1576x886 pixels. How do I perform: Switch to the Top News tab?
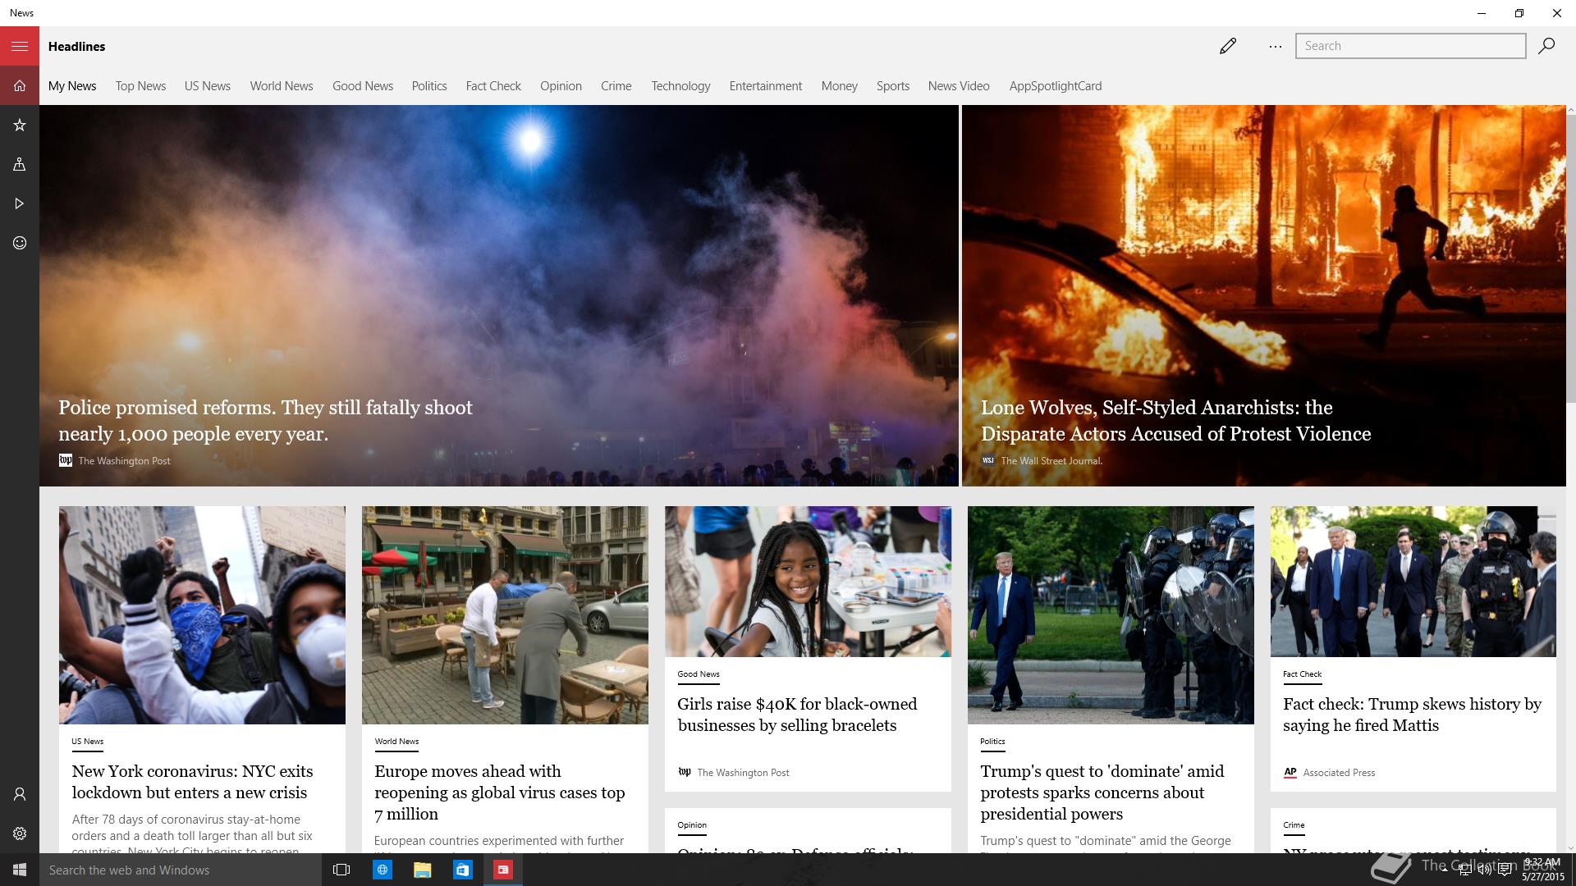click(140, 85)
